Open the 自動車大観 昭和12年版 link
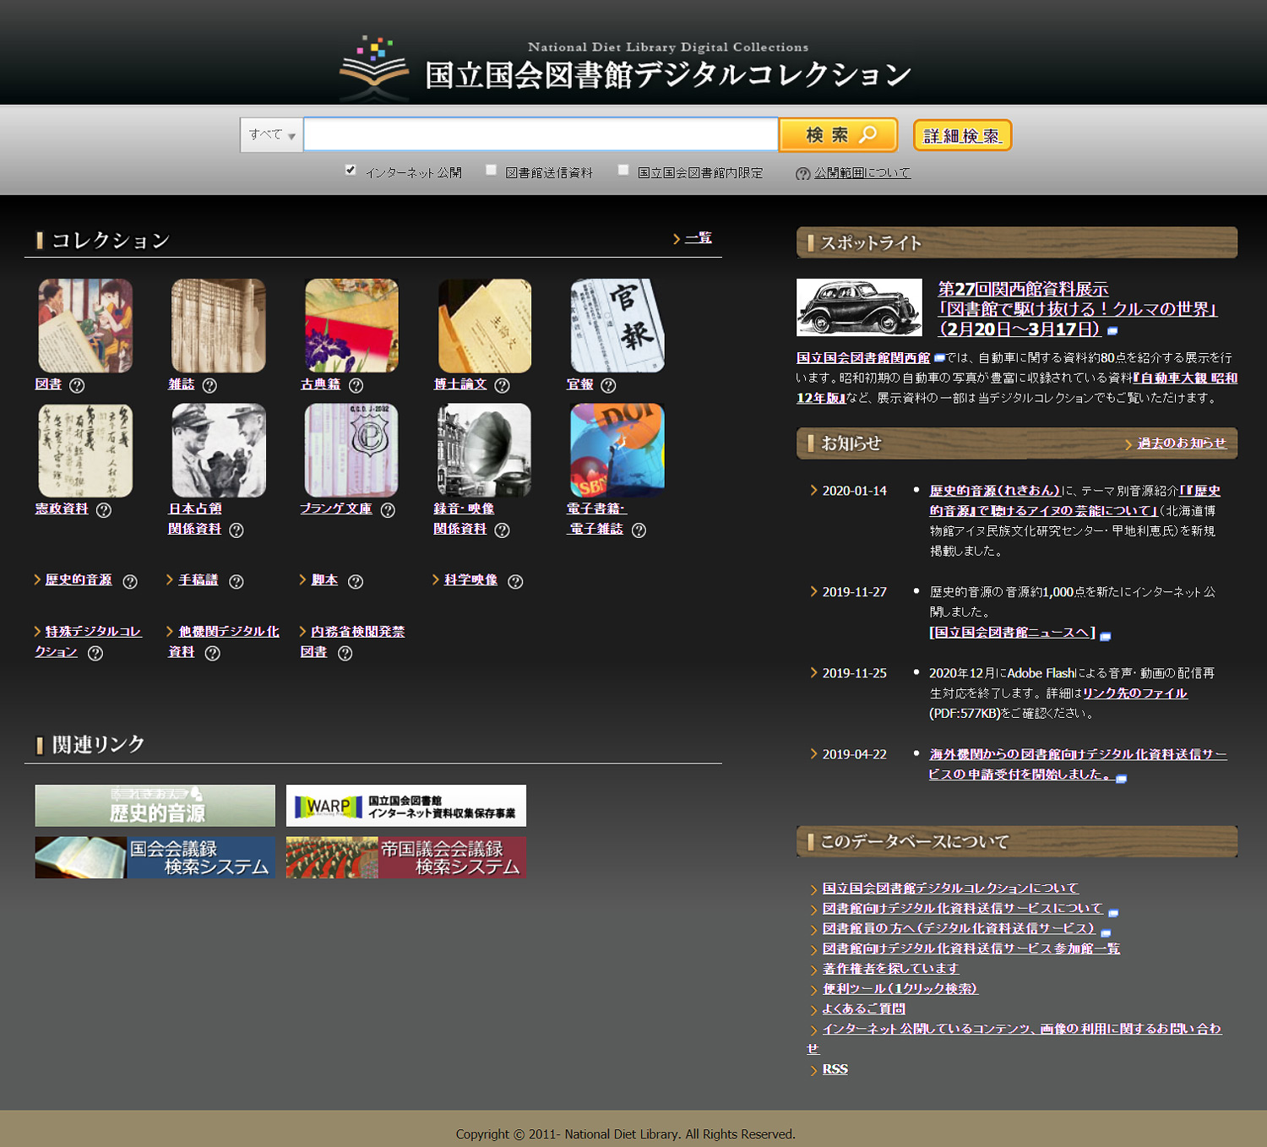 coord(1017,388)
